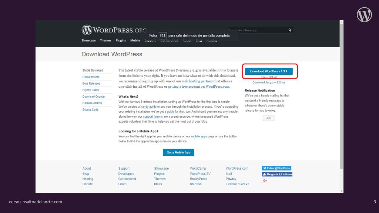The width and height of the screenshot is (379, 213).
Task: Click WordCamp in footer
Action: (198, 168)
